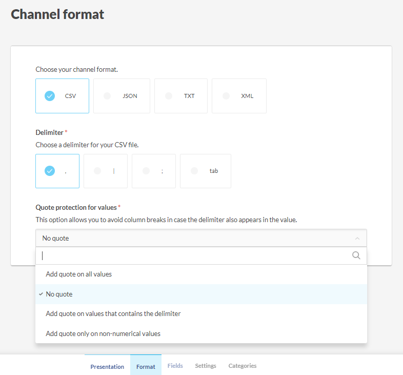
Task: Select 'Add quote only on non-numerical values'
Action: 103,333
